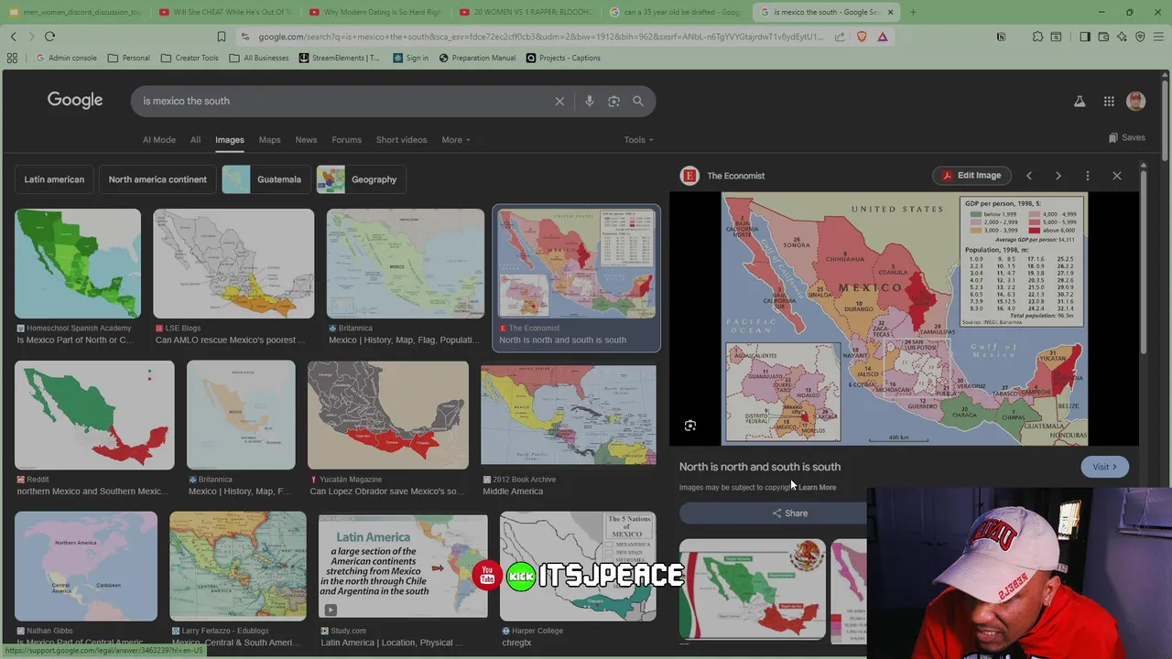The height and width of the screenshot is (659, 1172).
Task: Open the Brave Rewards triangle icon
Action: pos(883,37)
